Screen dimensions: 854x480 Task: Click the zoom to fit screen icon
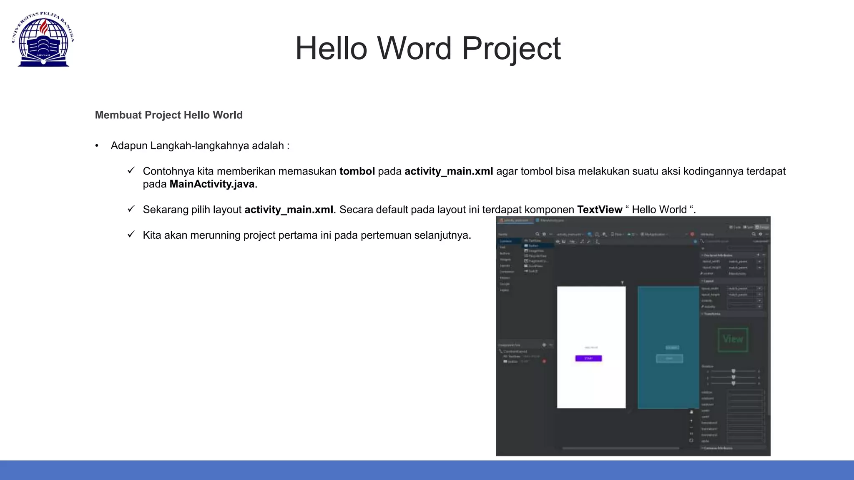point(691,440)
